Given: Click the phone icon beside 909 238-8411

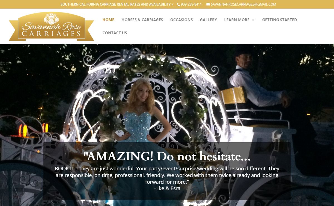Looking at the screenshot, I should click(x=179, y=4).
